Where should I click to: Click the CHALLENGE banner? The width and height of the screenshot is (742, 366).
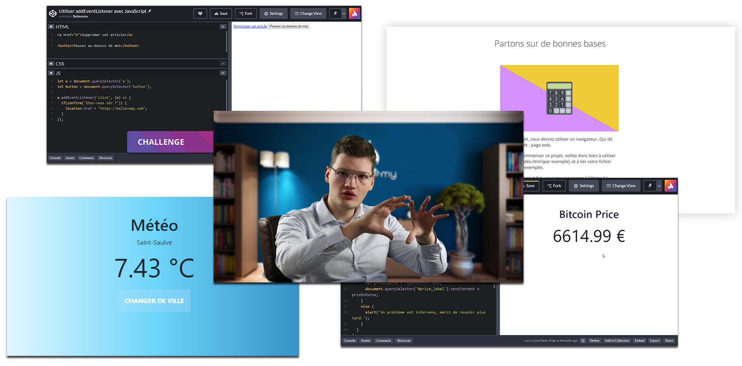click(170, 142)
